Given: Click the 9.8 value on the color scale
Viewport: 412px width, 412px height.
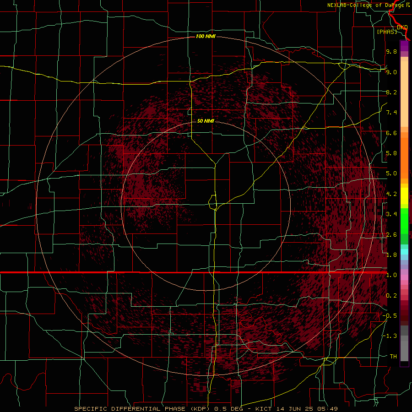Looking at the screenshot, I should [x=391, y=51].
